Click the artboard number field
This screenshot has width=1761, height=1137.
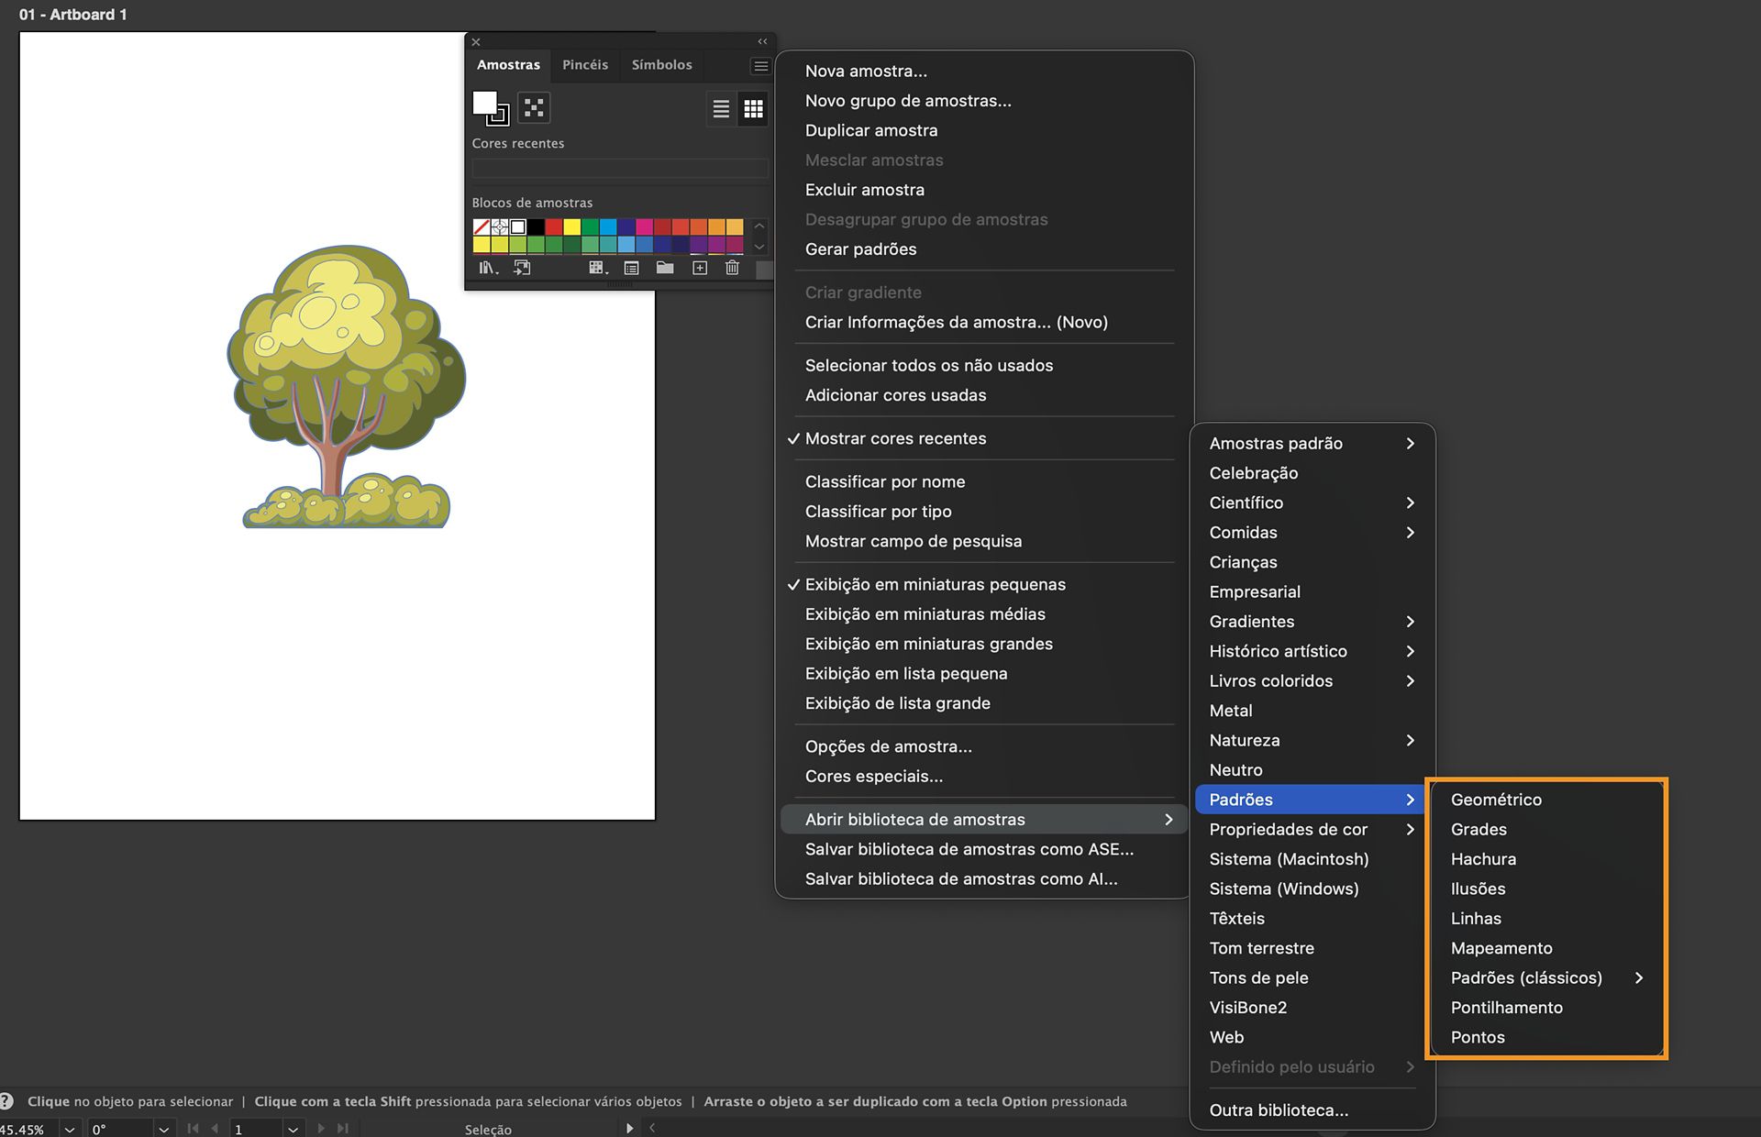pos(255,1130)
